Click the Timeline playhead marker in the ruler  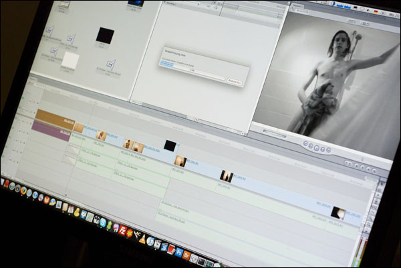coord(96,103)
